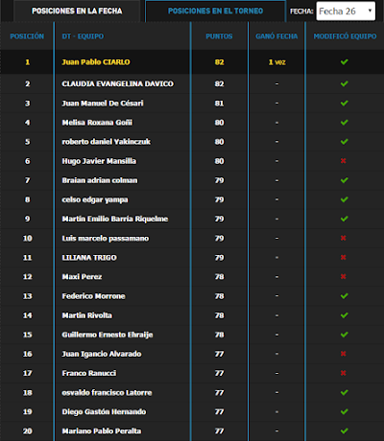Select the name Federico Morrone
Image resolution: width=384 pixels, height=441 pixels.
tap(93, 296)
